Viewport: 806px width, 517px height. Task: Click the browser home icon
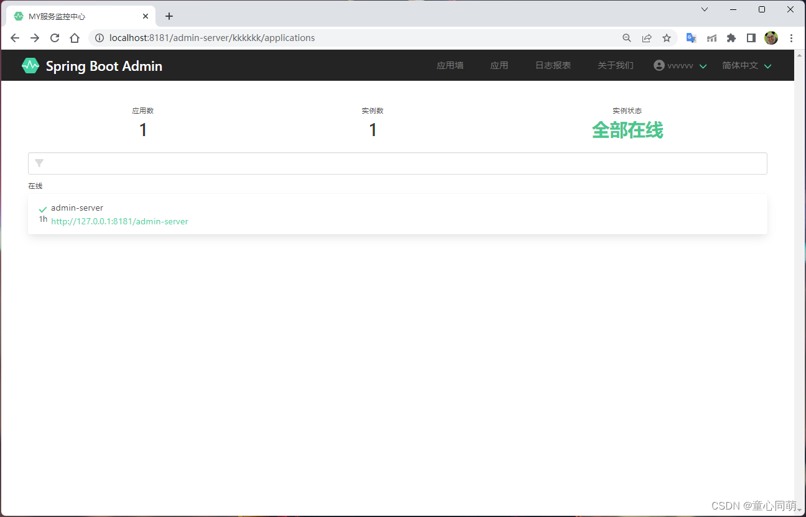[74, 38]
